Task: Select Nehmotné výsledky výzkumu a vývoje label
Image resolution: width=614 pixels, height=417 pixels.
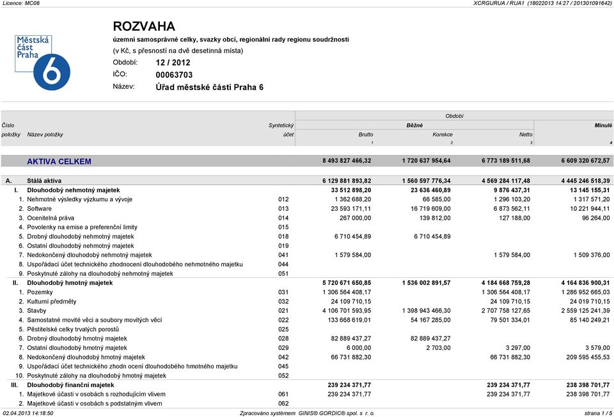Action: coord(79,199)
